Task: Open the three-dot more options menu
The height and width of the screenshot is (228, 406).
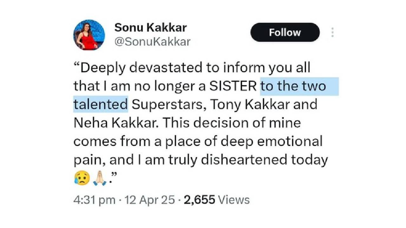Action: (332, 32)
